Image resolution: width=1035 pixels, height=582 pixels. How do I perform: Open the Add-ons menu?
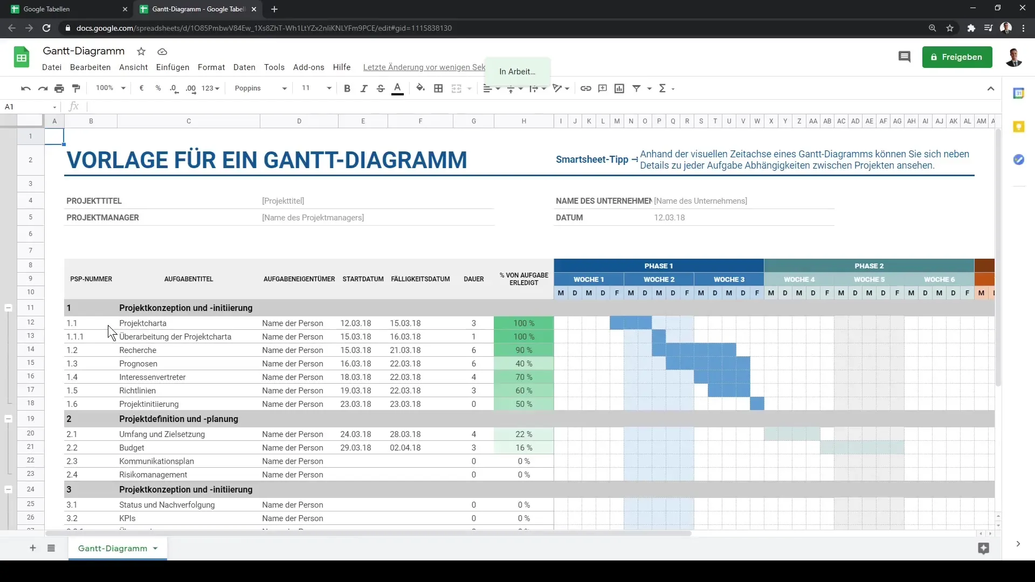point(309,67)
